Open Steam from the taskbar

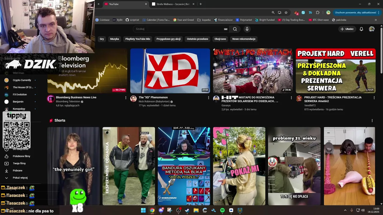187,210
